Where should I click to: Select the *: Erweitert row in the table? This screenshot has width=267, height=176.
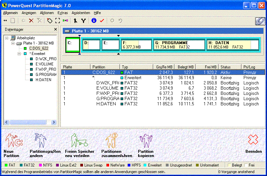[163, 78]
